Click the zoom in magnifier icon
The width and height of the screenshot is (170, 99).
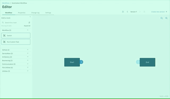coord(166,18)
